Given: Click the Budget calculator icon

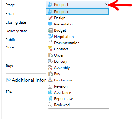Looking at the screenshot, I should click(50, 30).
